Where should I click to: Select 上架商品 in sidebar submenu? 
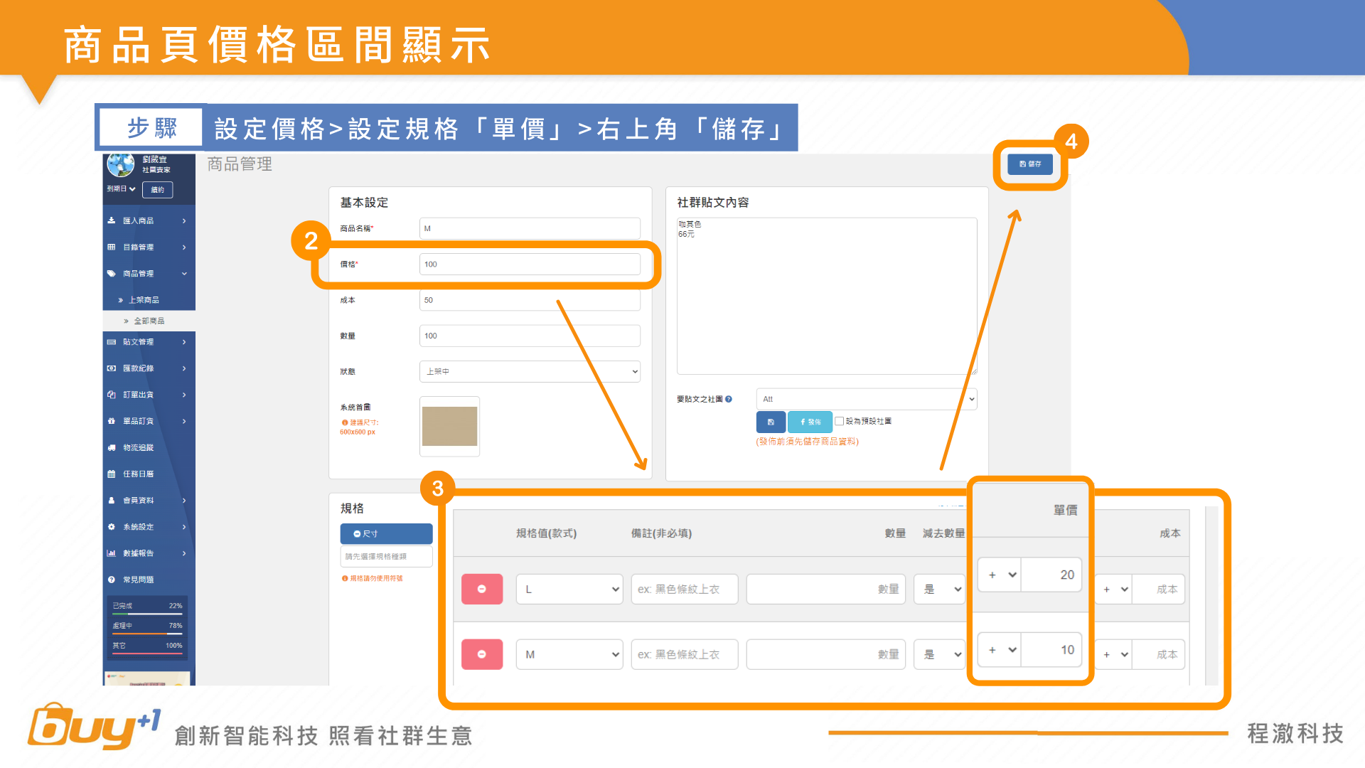(144, 300)
